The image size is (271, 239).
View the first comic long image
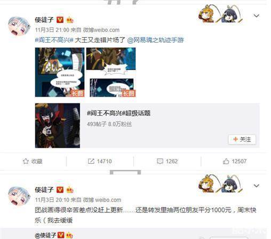[x=60, y=72]
